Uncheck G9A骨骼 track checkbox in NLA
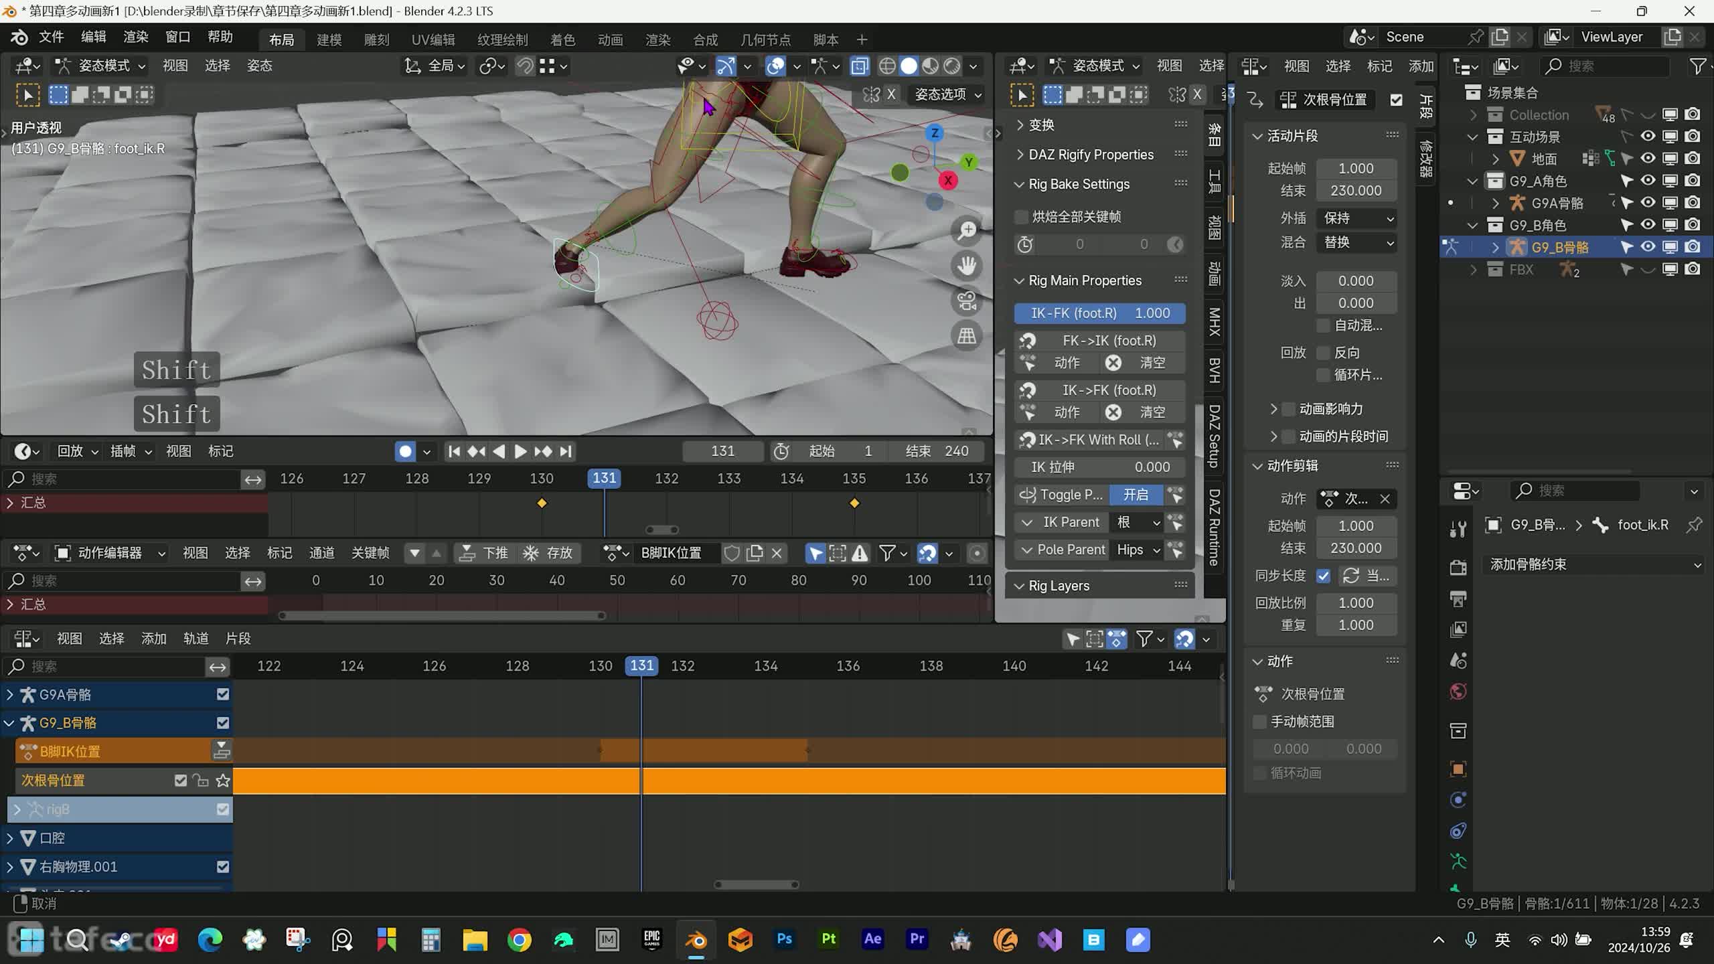The height and width of the screenshot is (964, 1714). click(223, 694)
